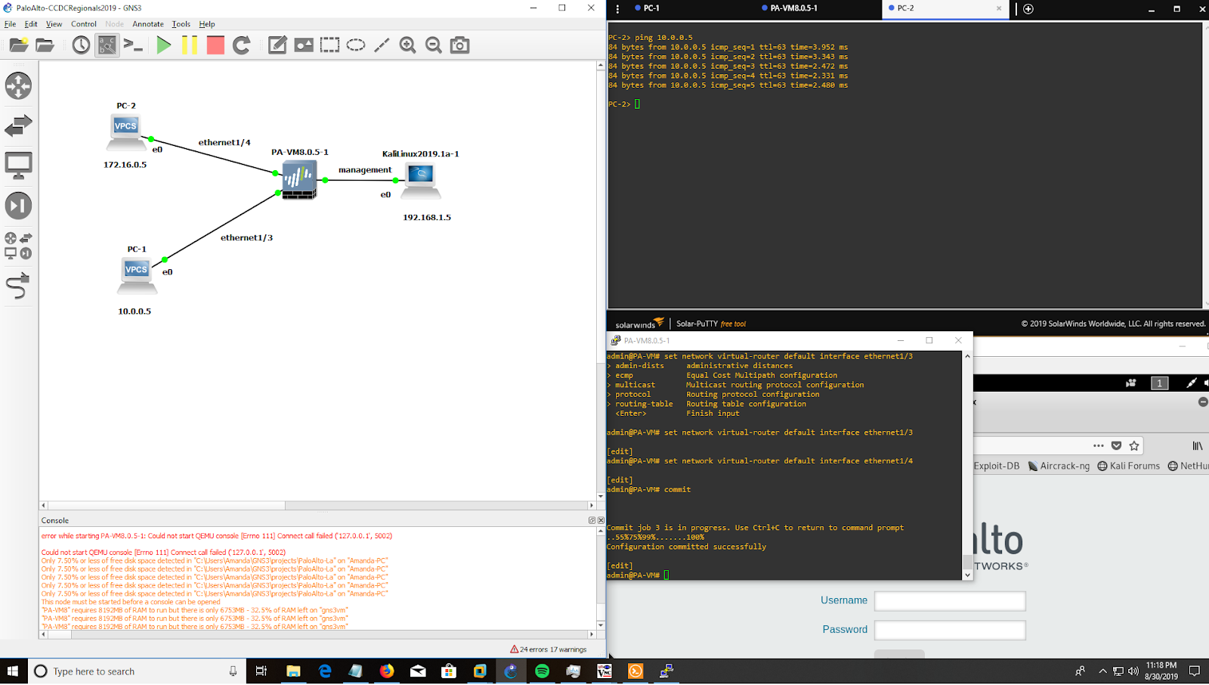This screenshot has height=685, width=1209.
Task: Open the Help menu in GNS3
Action: click(207, 24)
